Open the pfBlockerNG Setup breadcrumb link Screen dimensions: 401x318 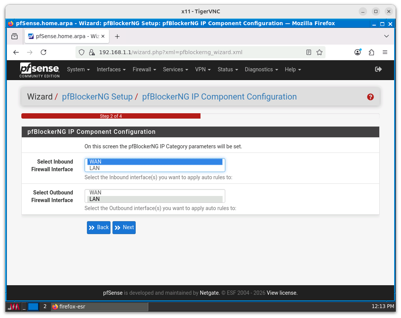[x=97, y=97]
